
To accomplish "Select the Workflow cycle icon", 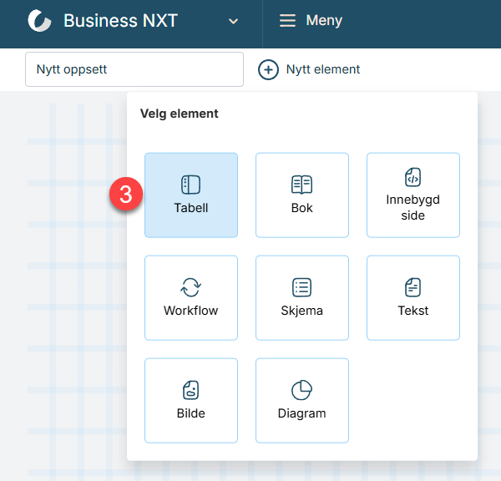I will tap(191, 287).
